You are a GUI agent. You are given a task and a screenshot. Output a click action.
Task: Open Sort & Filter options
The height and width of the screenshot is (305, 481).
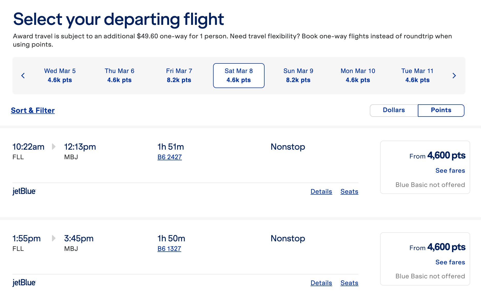coord(33,111)
